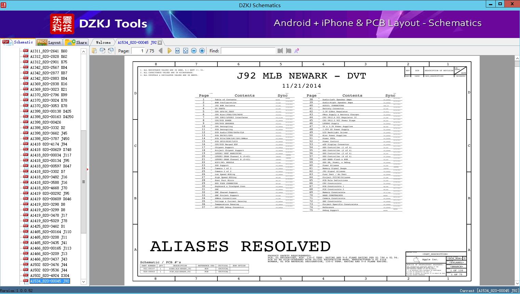Select the A1534_820-00045 J92 document tab
Viewport: 520px width, 294px height.
(137, 42)
